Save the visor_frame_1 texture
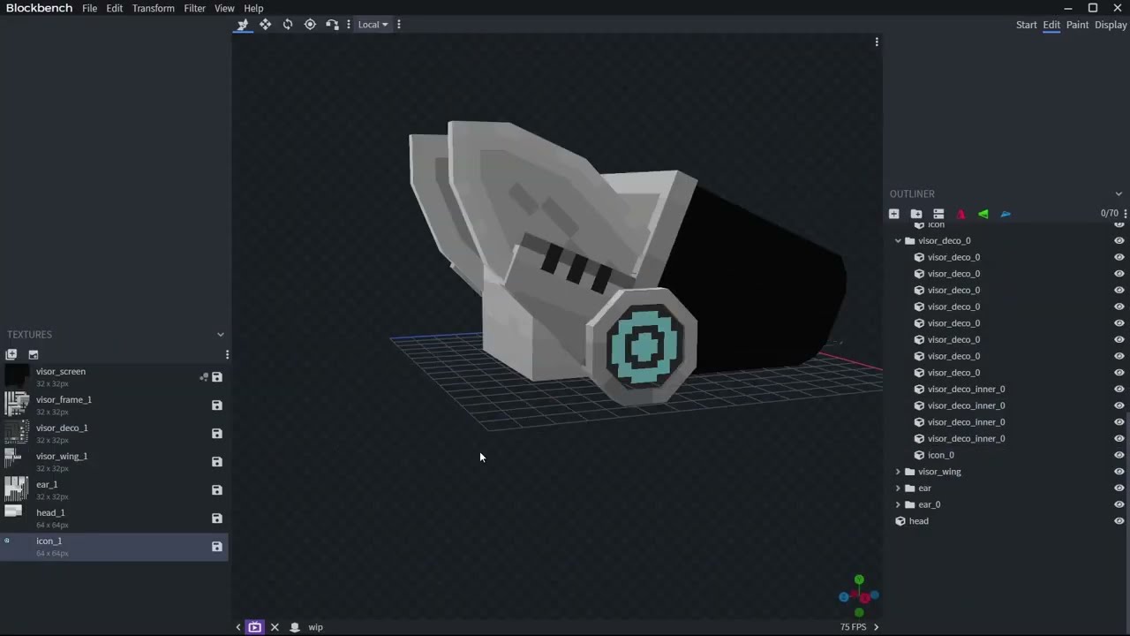Viewport: 1130px width, 636px height. point(217,405)
